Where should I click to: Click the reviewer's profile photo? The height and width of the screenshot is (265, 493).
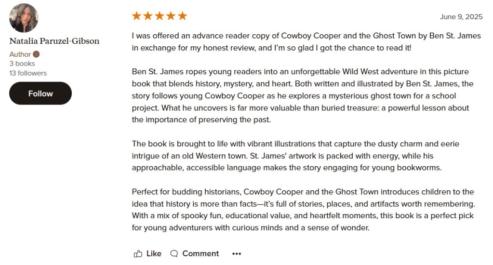click(24, 18)
